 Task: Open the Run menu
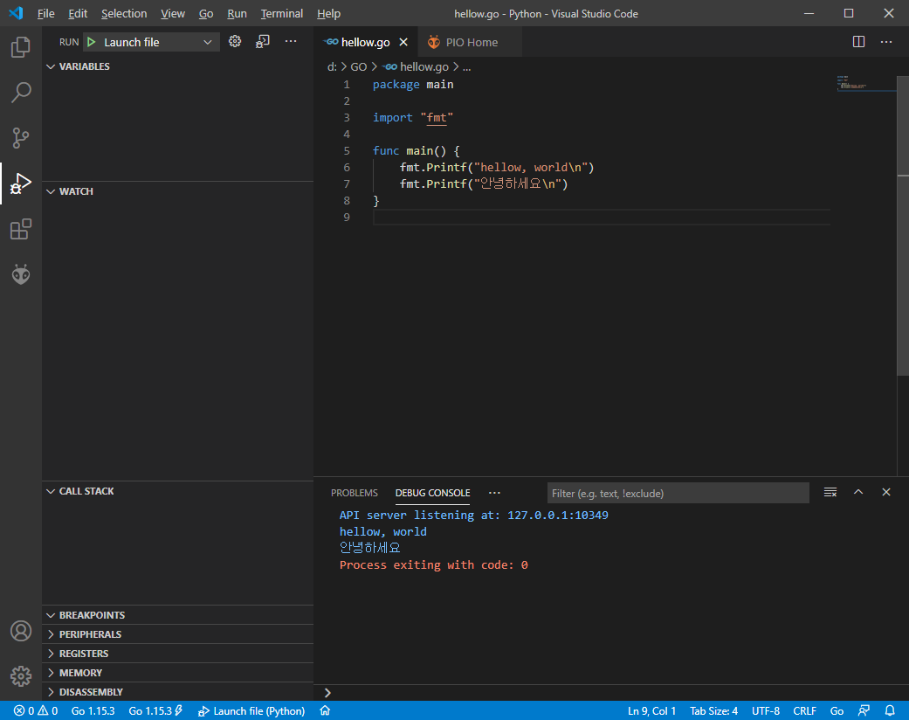coord(237,13)
